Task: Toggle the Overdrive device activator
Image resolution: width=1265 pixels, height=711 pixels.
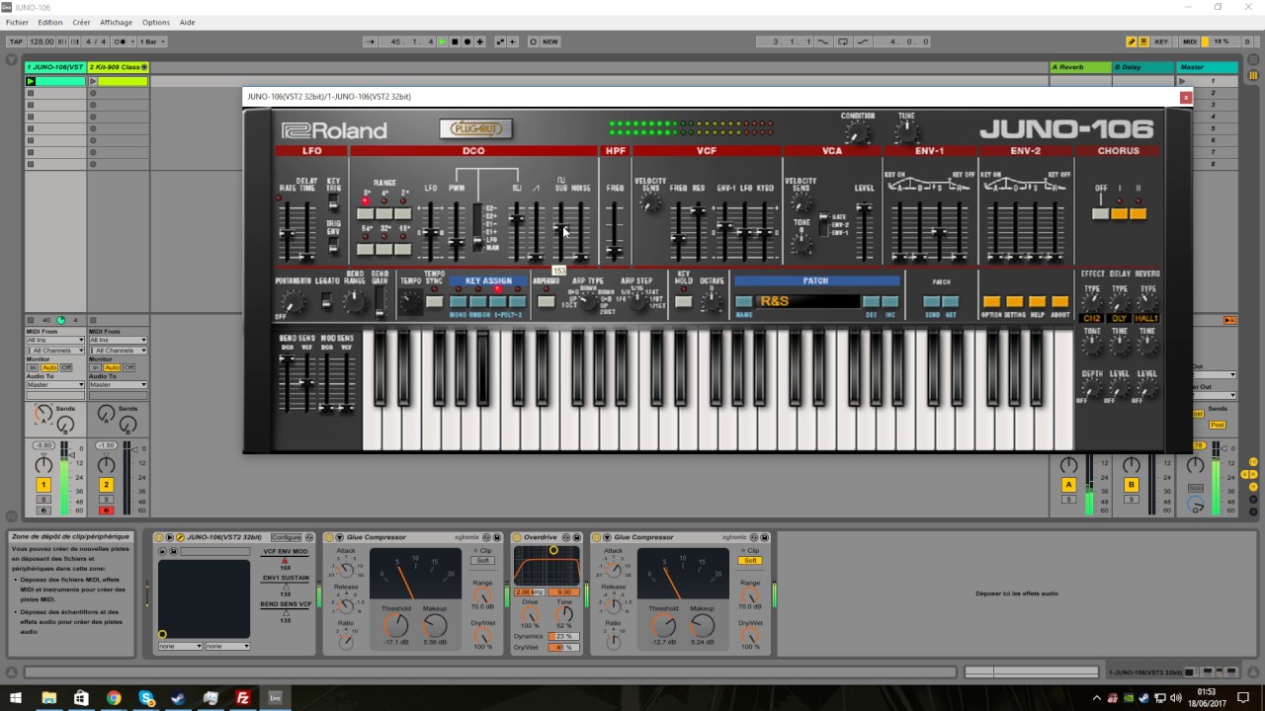Action: (518, 537)
